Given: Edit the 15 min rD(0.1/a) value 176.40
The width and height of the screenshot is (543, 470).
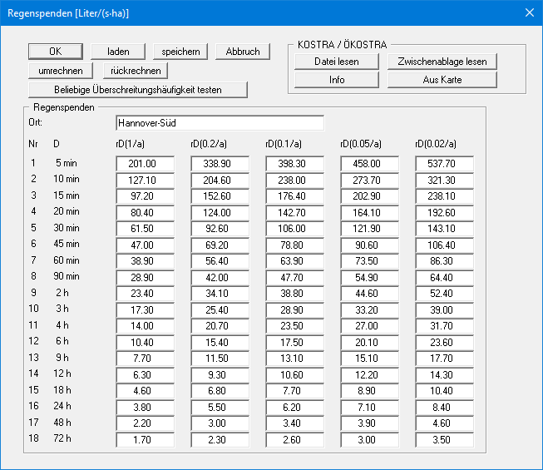Looking at the screenshot, I should tap(294, 196).
